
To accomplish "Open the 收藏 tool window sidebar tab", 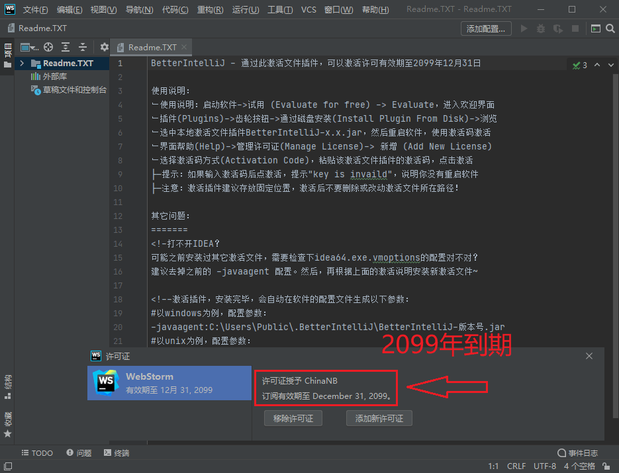I will pyautogui.click(x=7, y=425).
